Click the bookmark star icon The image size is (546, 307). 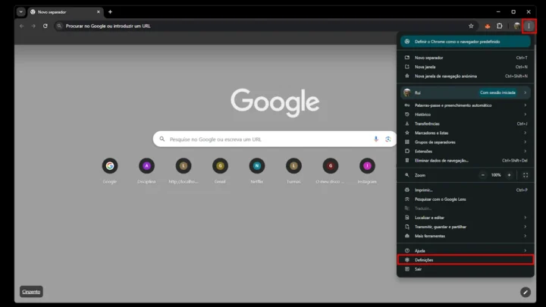click(471, 26)
